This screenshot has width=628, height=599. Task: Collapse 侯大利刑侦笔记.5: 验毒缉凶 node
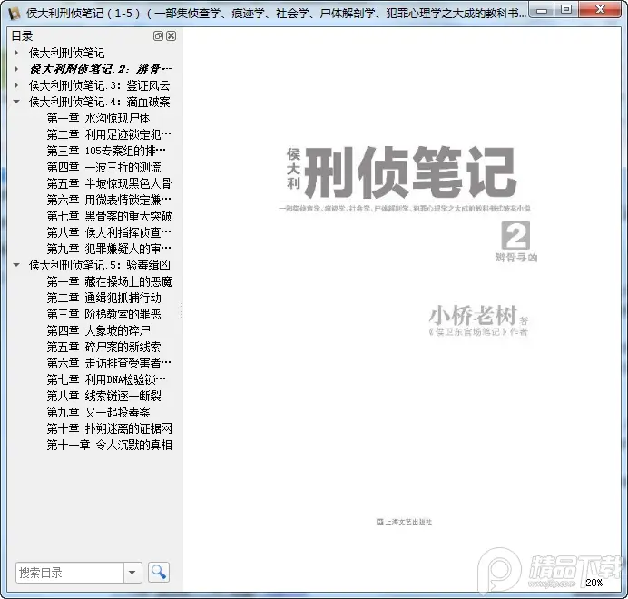pyautogui.click(x=16, y=265)
